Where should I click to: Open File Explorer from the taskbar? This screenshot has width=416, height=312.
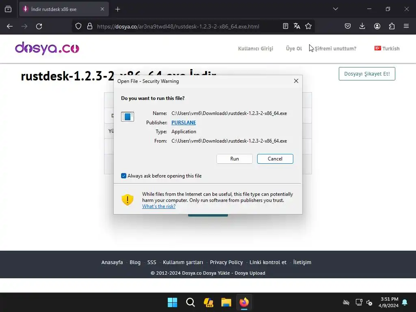(x=226, y=302)
